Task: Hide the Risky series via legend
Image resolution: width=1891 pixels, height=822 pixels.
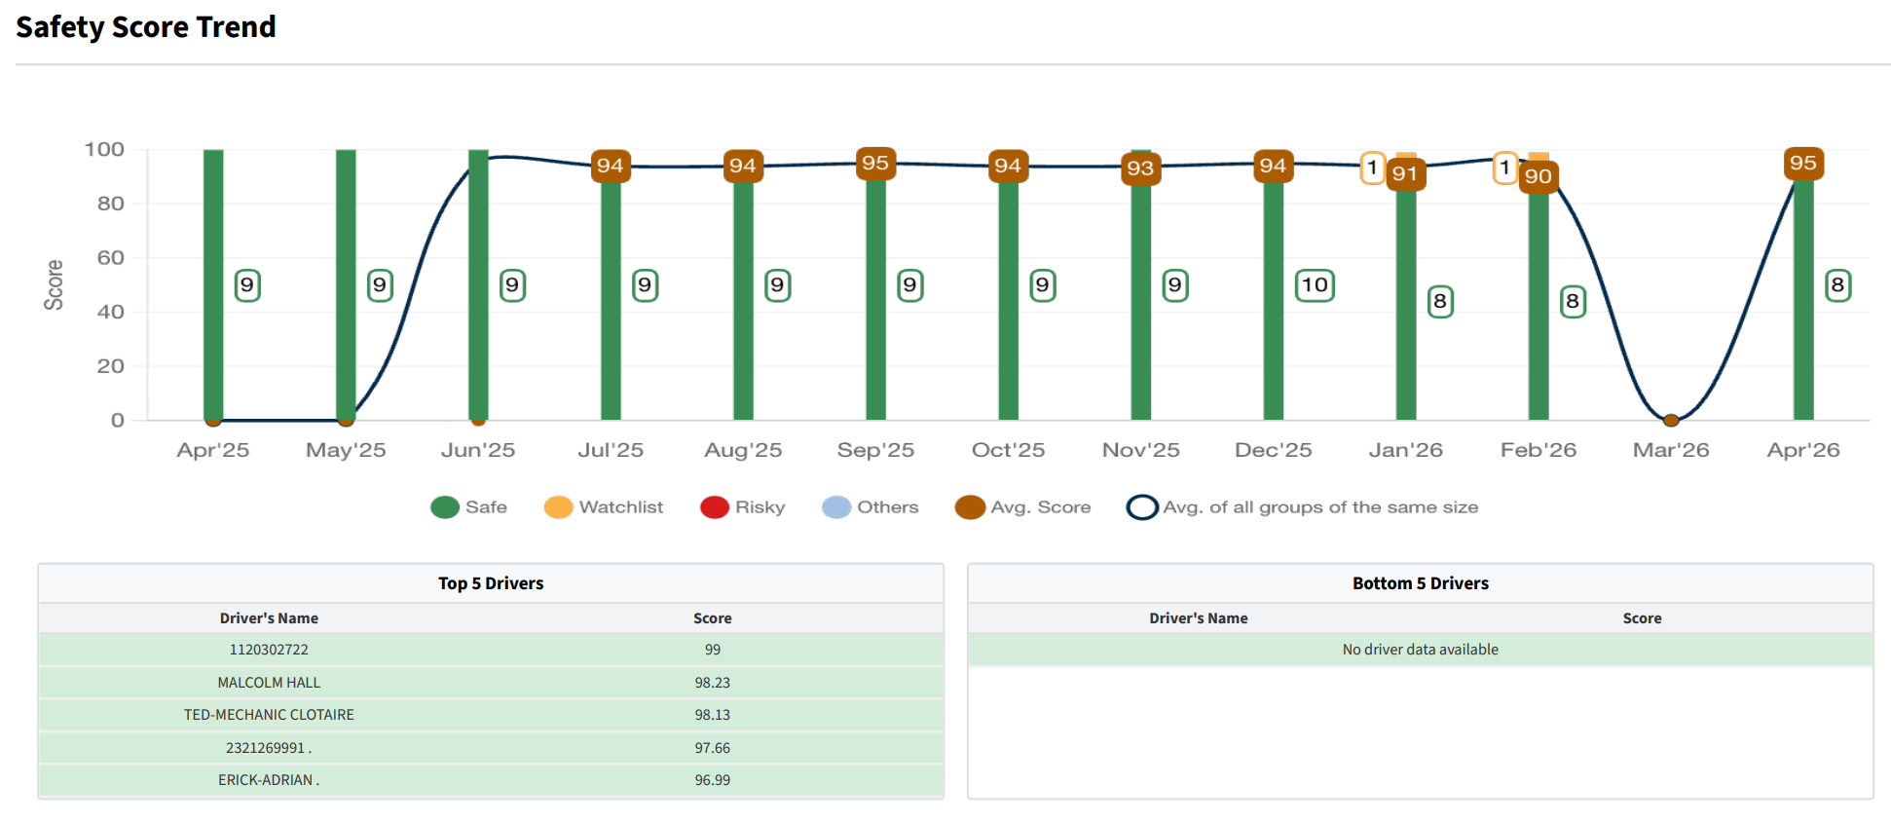Action: click(x=743, y=507)
